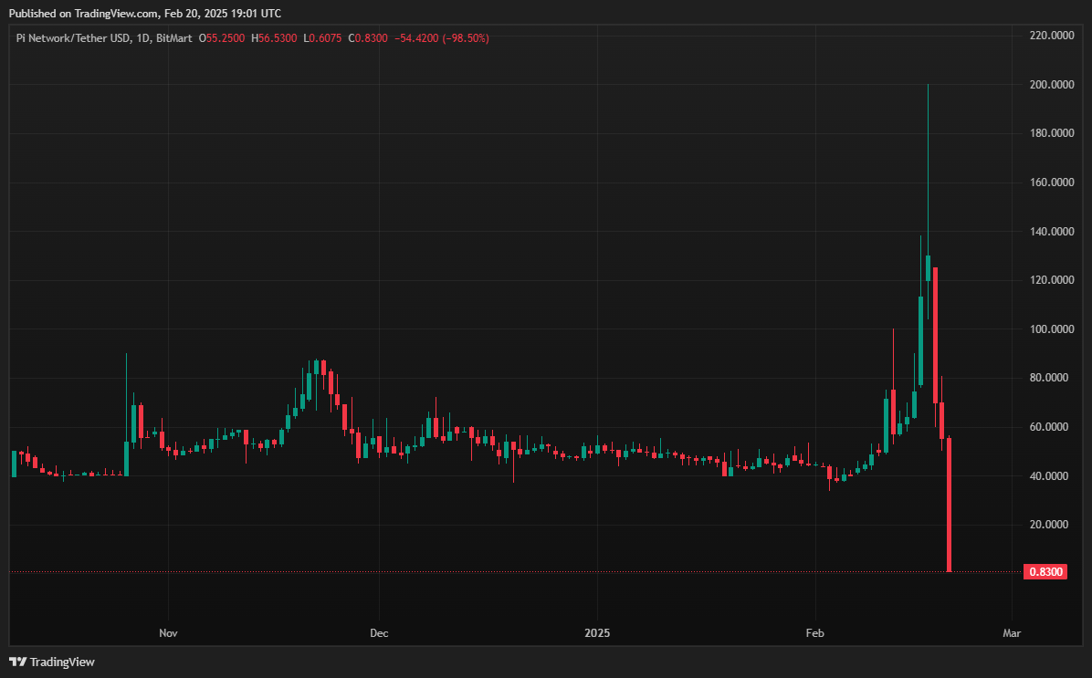Click the Feb label on the time axis
Viewport: 1092px width, 678px height.
[x=814, y=632]
